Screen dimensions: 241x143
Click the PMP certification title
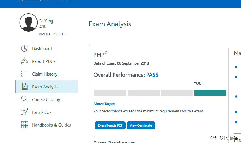point(100,54)
